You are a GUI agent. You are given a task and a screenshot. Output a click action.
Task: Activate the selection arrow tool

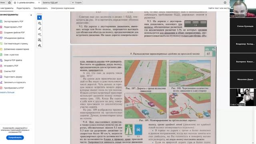point(39,18)
